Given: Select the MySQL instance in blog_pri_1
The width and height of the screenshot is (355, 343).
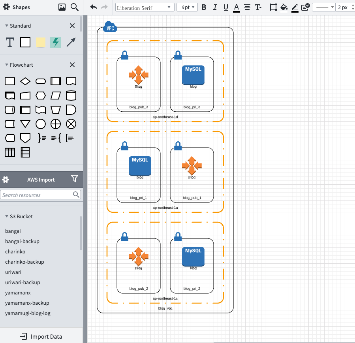Looking at the screenshot, I should pos(140,166).
